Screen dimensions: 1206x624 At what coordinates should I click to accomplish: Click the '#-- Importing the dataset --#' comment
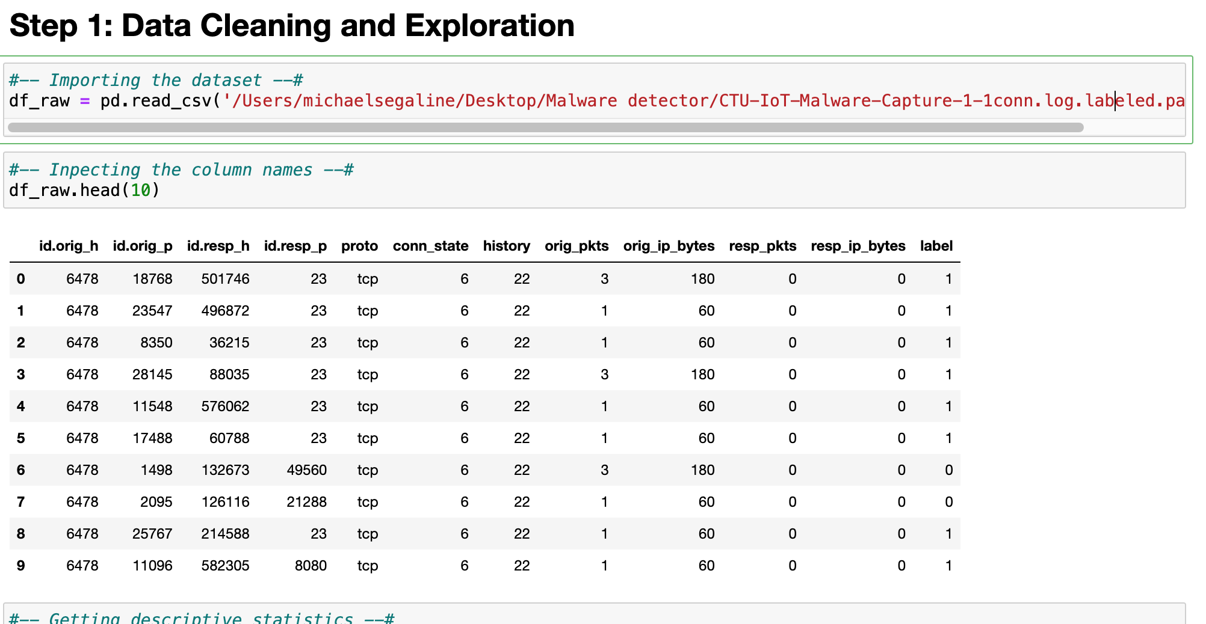(156, 80)
